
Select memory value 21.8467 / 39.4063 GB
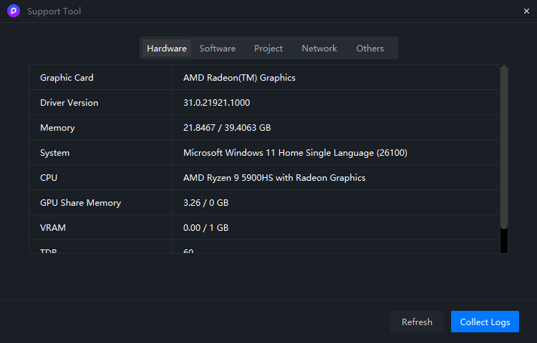[x=227, y=128]
